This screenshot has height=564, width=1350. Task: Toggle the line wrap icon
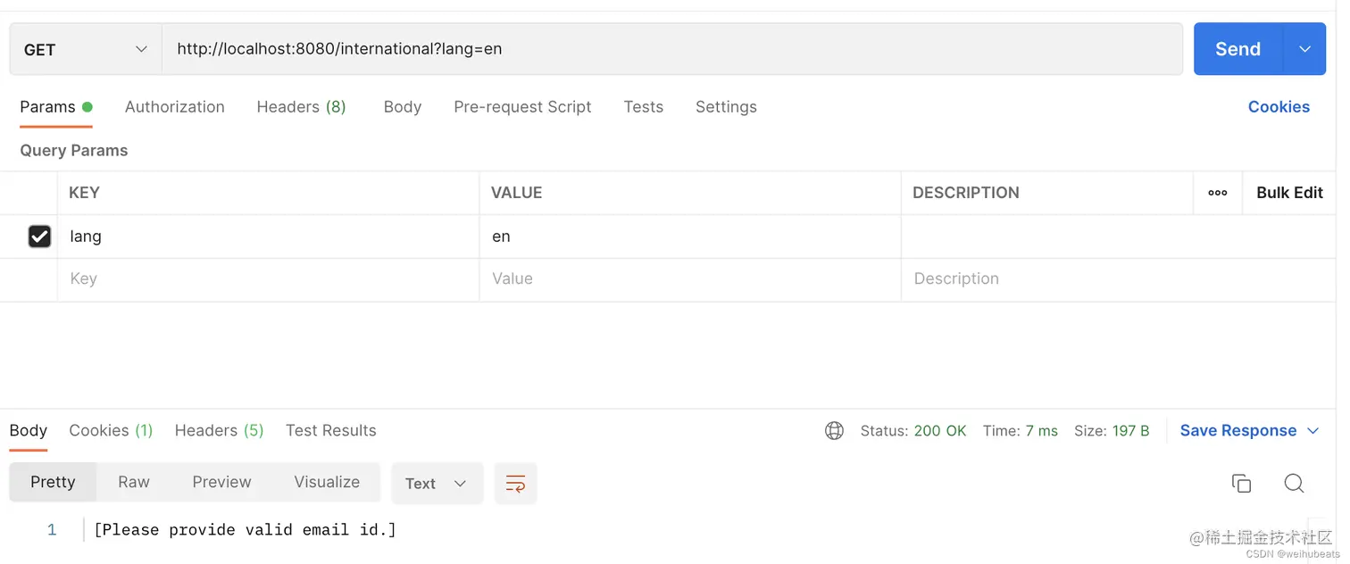(x=515, y=483)
